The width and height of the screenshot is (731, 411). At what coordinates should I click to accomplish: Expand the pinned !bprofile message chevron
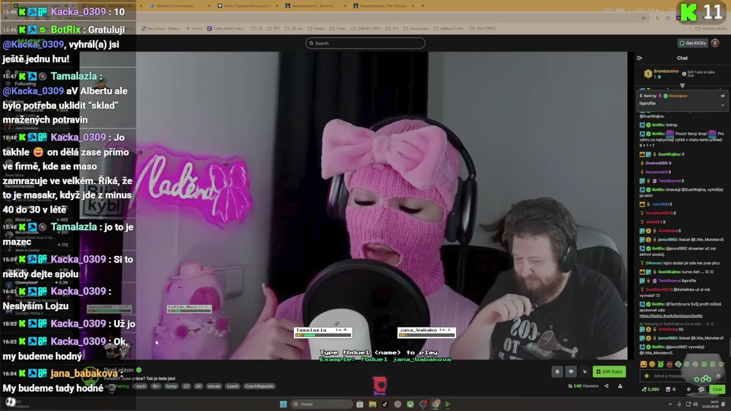tap(722, 104)
